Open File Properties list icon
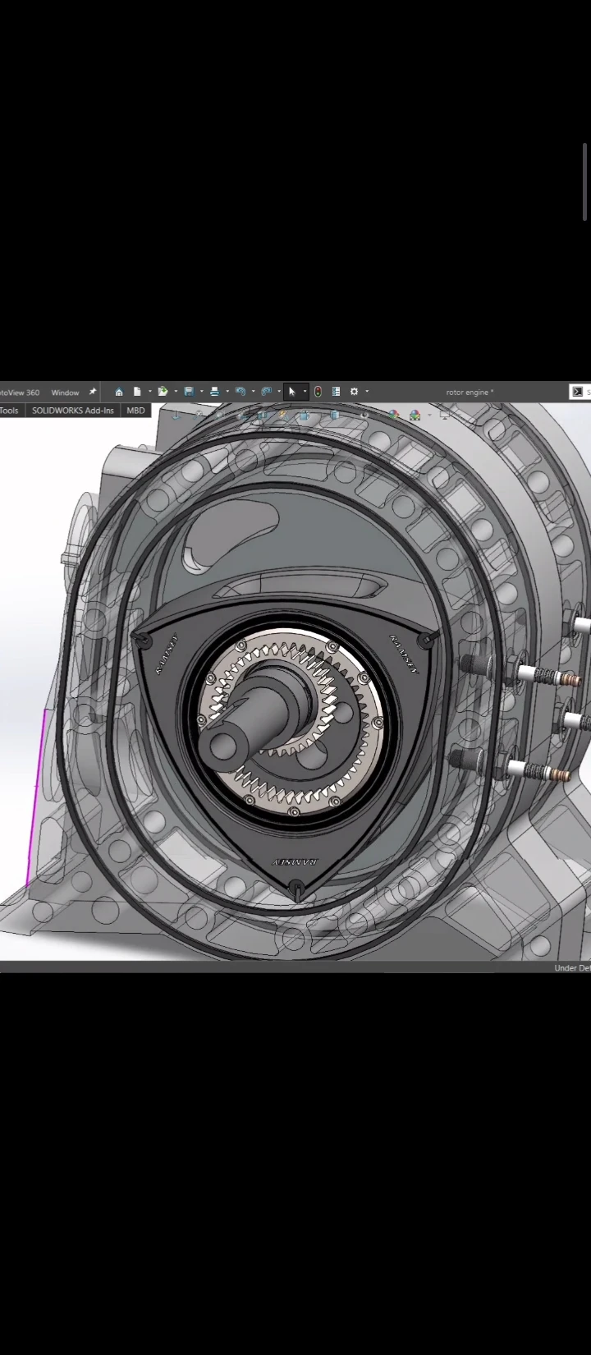Image resolution: width=591 pixels, height=1355 pixels. tap(336, 392)
